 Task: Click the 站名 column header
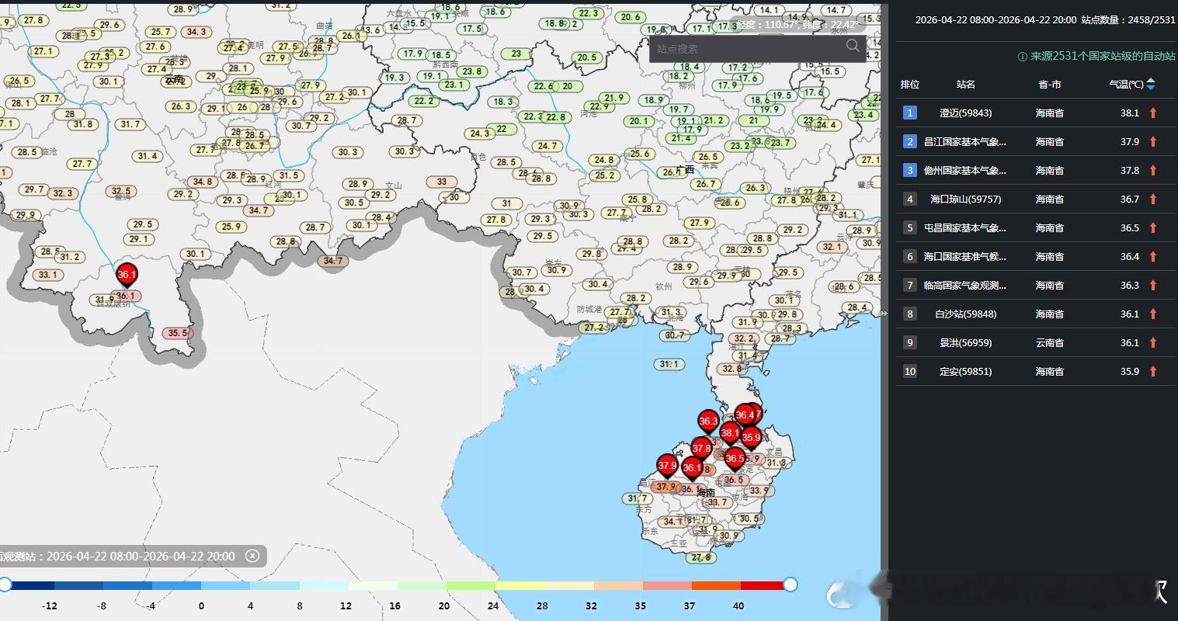(965, 84)
